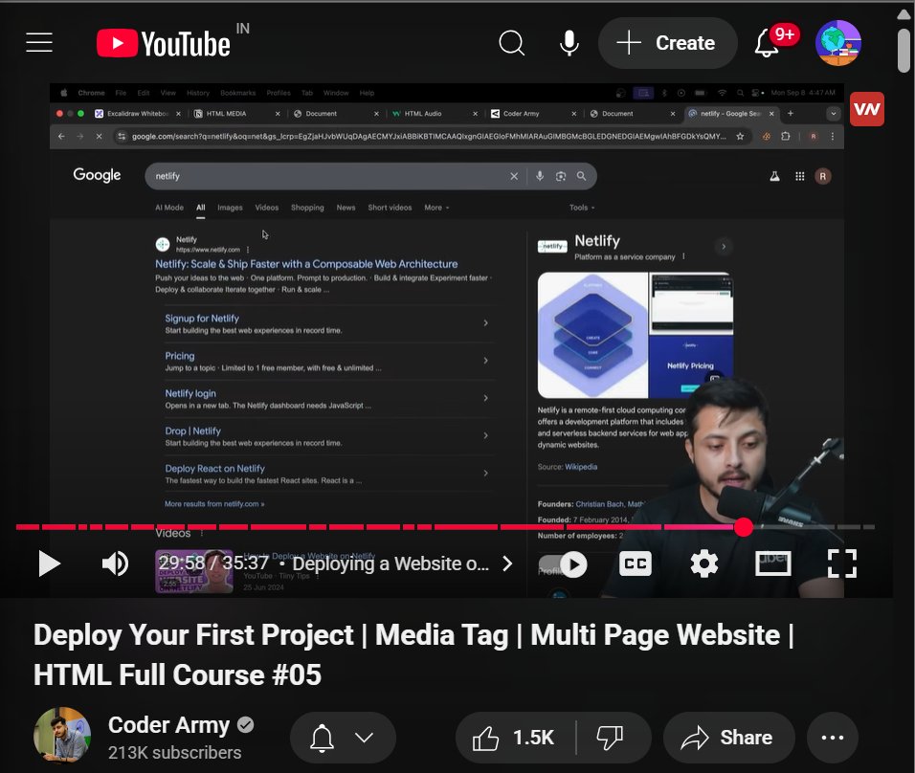This screenshot has width=915, height=773.
Task: Click Google search magnifier in video
Action: pyautogui.click(x=581, y=176)
